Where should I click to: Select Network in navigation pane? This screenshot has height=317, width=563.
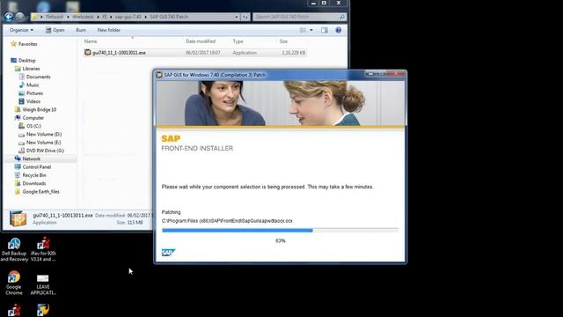32,158
